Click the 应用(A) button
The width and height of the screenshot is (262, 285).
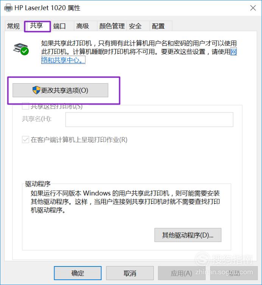point(181,273)
